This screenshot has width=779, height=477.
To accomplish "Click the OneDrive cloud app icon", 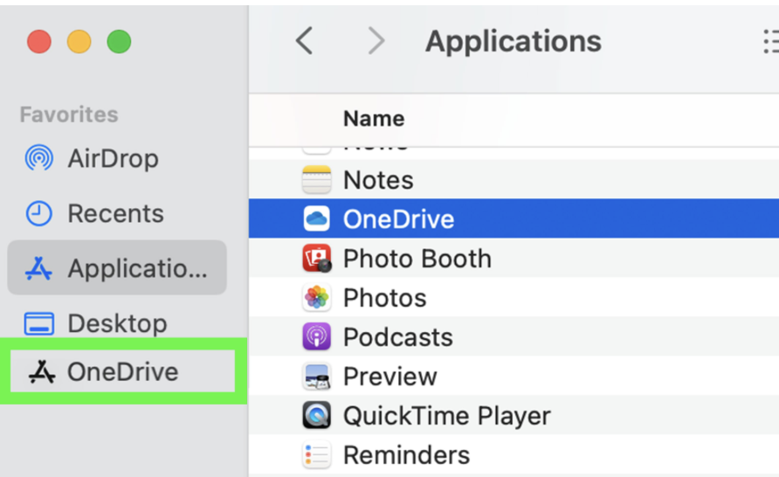I will (x=316, y=218).
